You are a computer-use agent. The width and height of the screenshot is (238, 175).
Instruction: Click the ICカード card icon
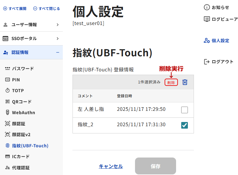pos(8,157)
